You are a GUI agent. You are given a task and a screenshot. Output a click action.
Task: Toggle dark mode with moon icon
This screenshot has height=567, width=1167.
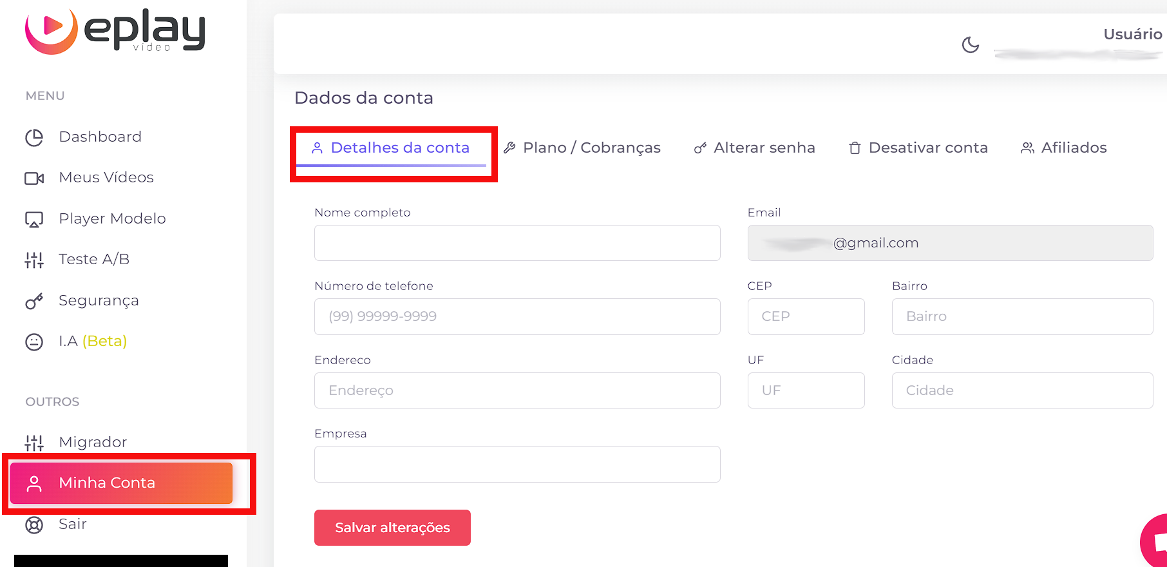coord(971,44)
